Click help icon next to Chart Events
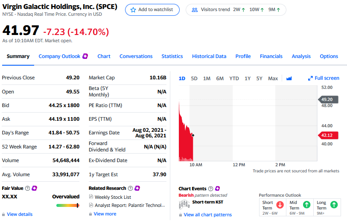Screen dimensions: 347x221 tap(211, 189)
